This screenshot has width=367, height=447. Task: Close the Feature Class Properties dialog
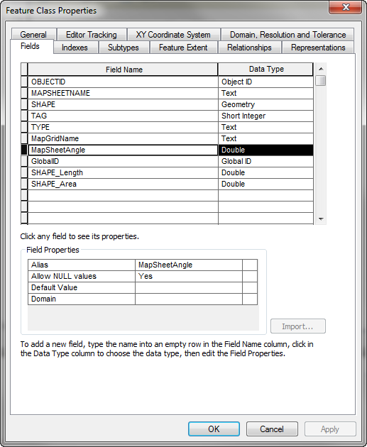pos(345,7)
